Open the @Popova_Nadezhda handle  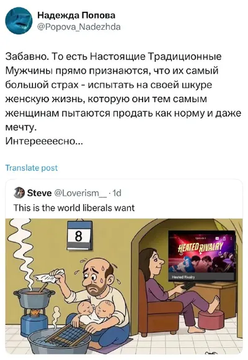click(79, 27)
